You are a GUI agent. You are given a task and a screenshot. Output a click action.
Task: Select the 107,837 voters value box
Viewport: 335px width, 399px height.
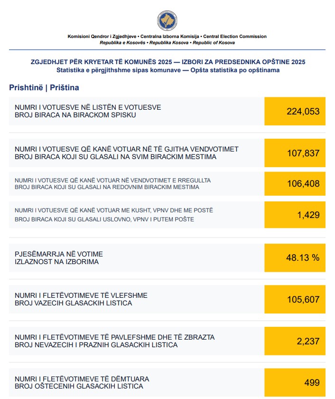[x=295, y=153]
